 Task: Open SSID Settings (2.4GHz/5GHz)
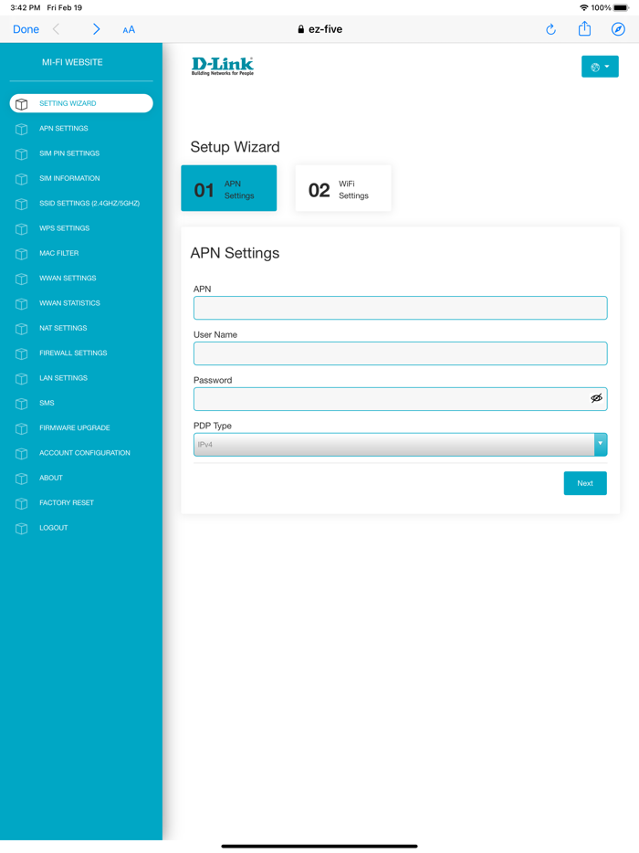89,204
